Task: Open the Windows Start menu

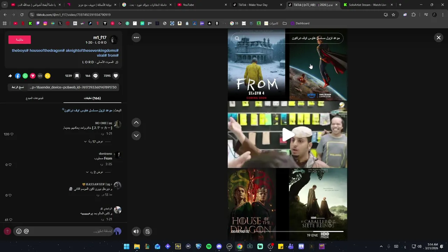Action: click(x=126, y=246)
